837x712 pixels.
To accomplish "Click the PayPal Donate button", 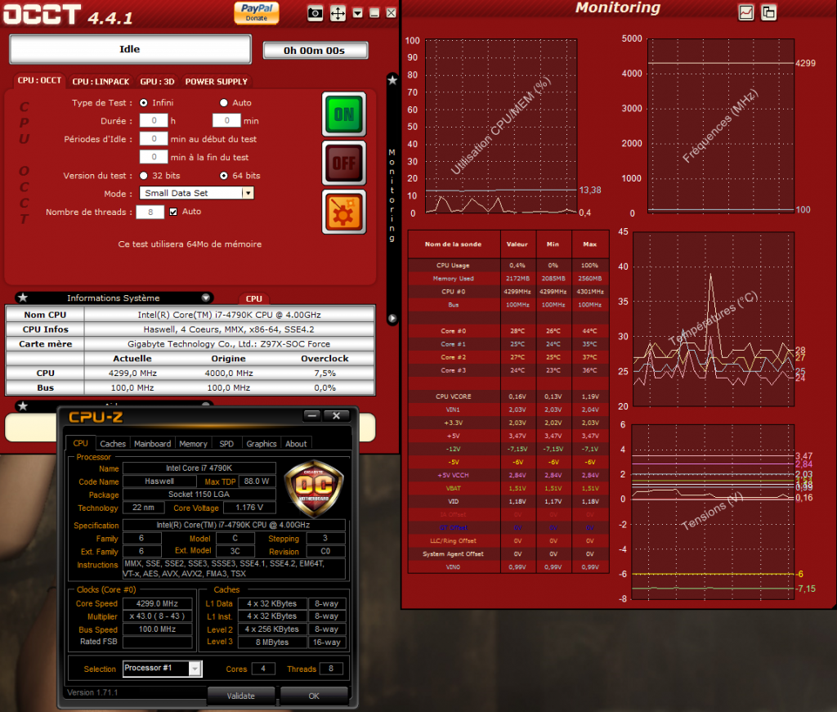I will tap(256, 12).
